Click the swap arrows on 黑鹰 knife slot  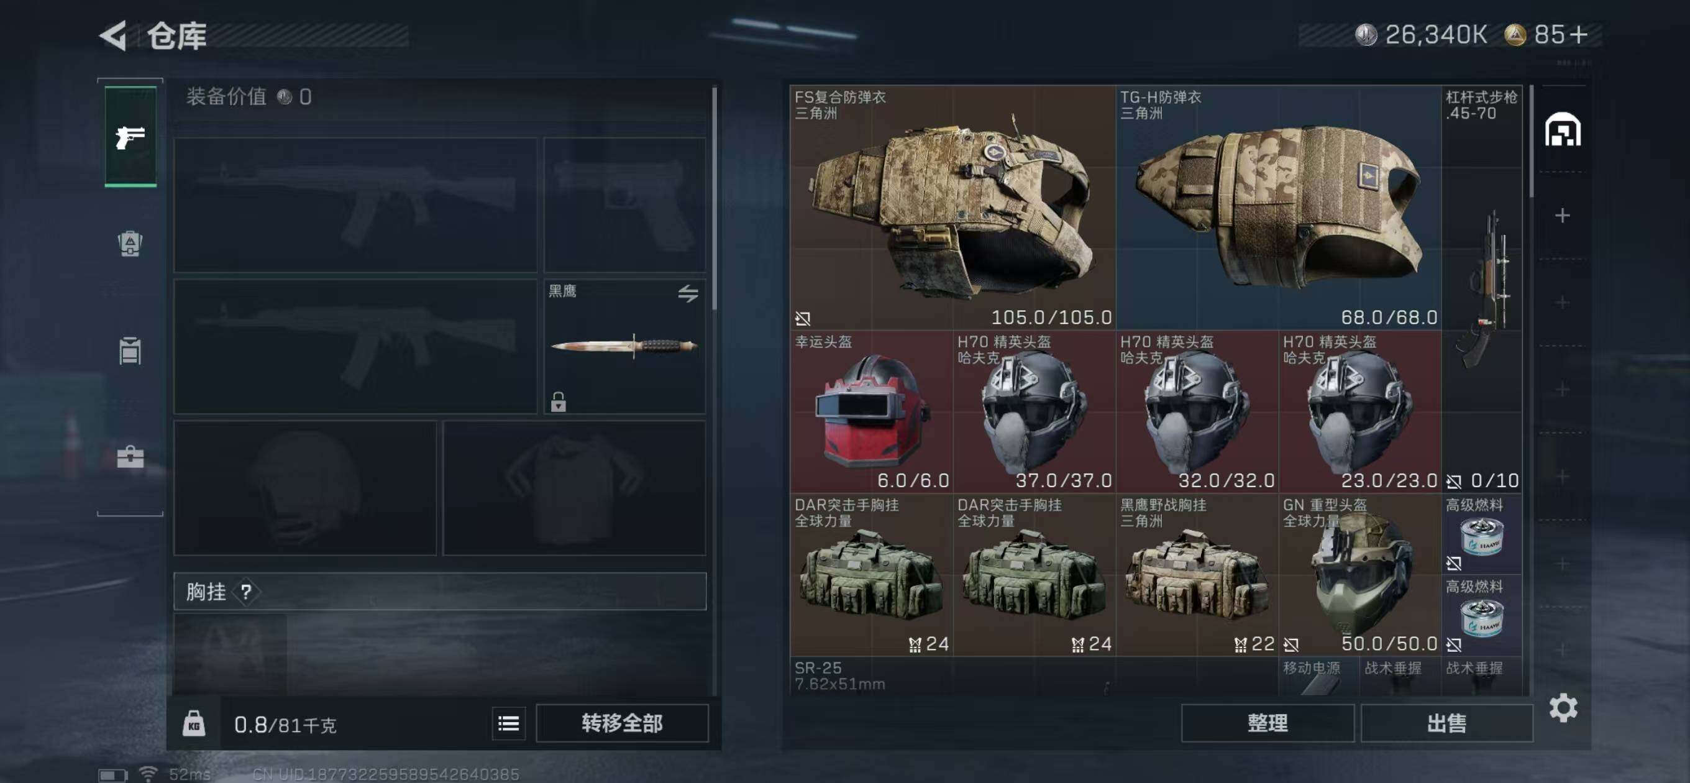click(x=688, y=293)
